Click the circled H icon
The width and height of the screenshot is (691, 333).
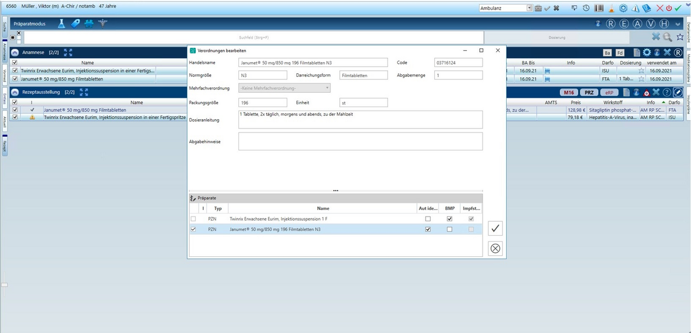point(664,24)
